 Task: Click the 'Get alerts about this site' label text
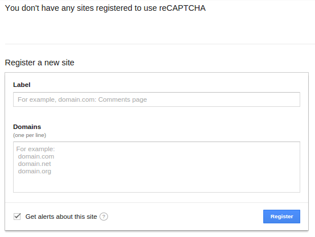(61, 217)
